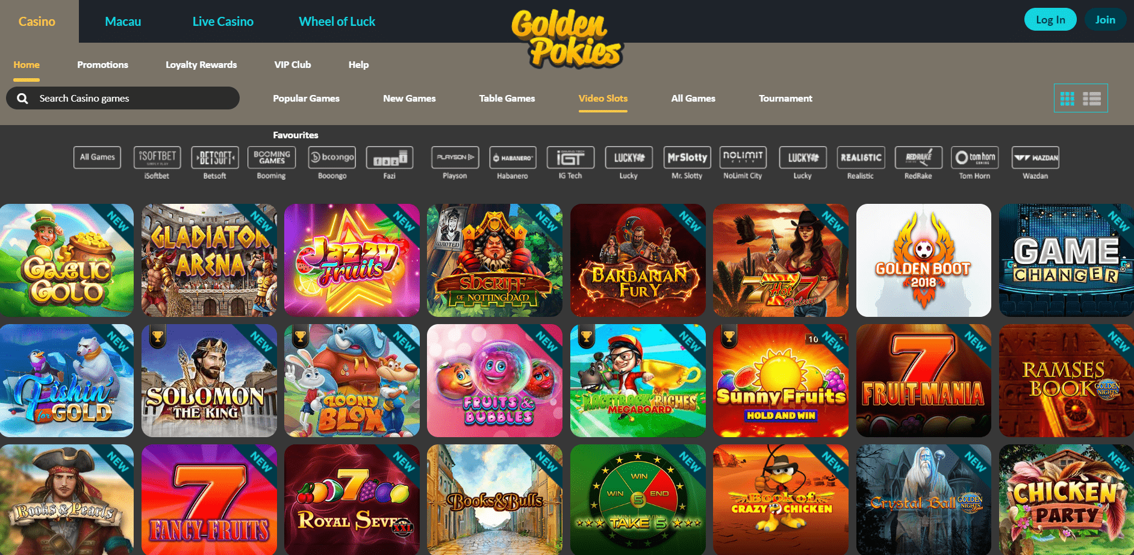Choose the Playson provider icon

455,158
